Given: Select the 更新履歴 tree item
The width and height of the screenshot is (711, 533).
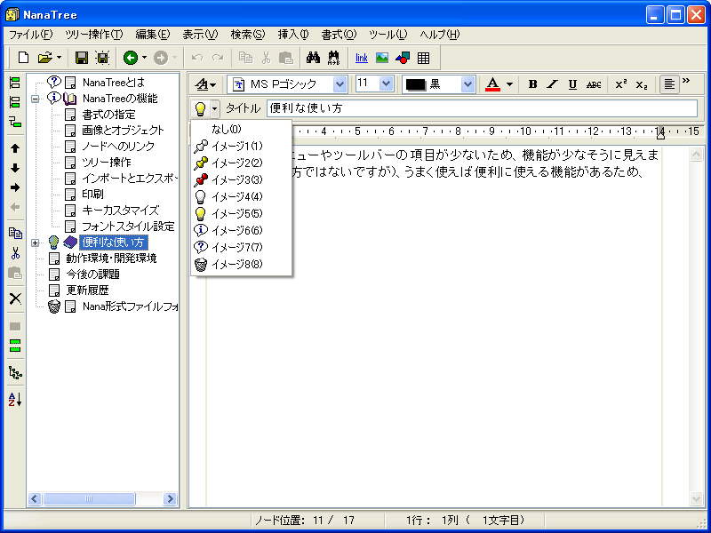Looking at the screenshot, I should [87, 290].
